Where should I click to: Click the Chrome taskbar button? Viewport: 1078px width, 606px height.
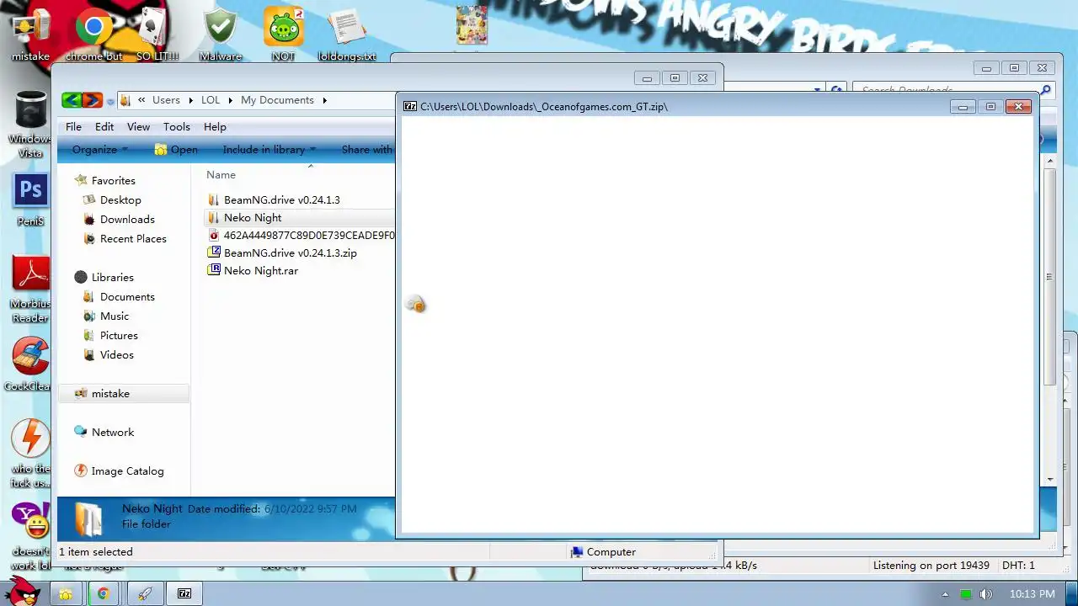103,593
